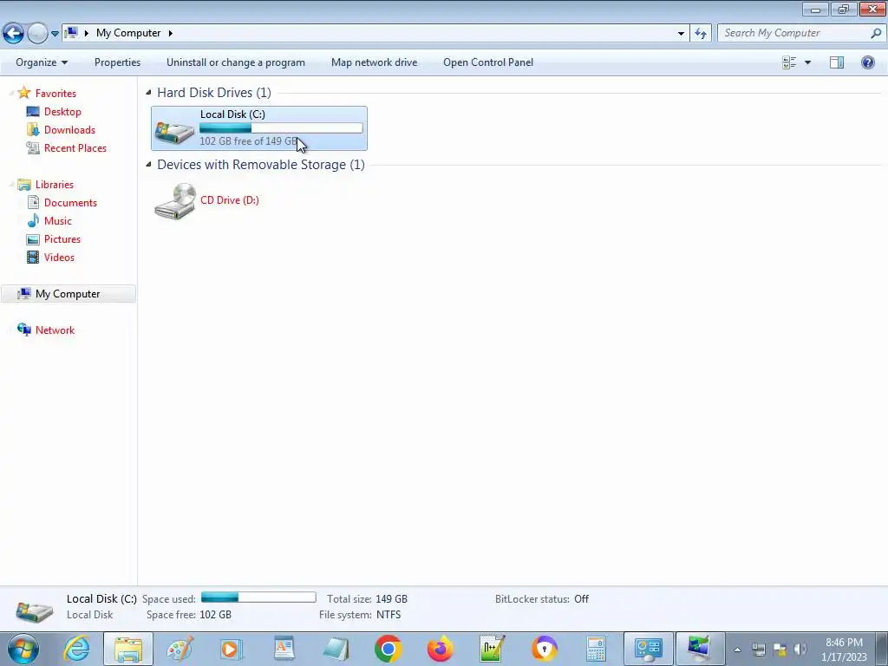Select Network in the navigation pane

(55, 330)
